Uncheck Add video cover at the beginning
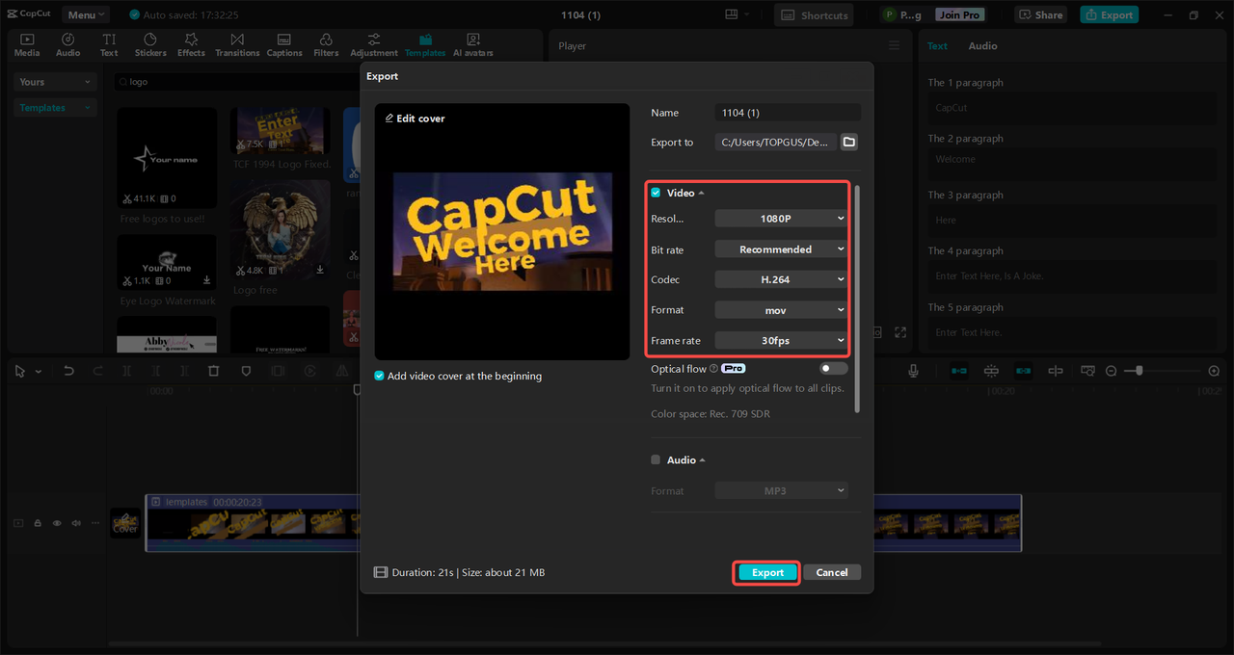The height and width of the screenshot is (655, 1234). [380, 376]
